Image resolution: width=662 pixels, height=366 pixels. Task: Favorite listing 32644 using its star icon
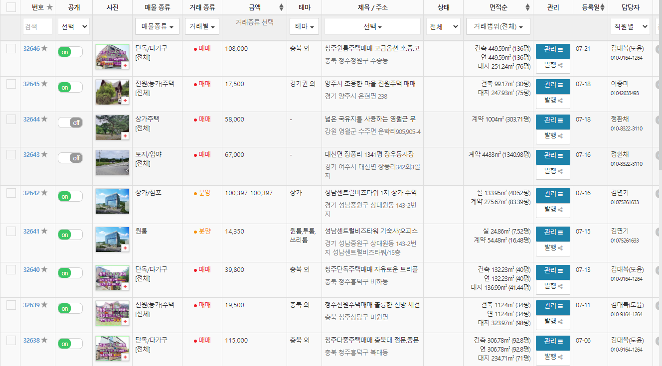click(43, 119)
